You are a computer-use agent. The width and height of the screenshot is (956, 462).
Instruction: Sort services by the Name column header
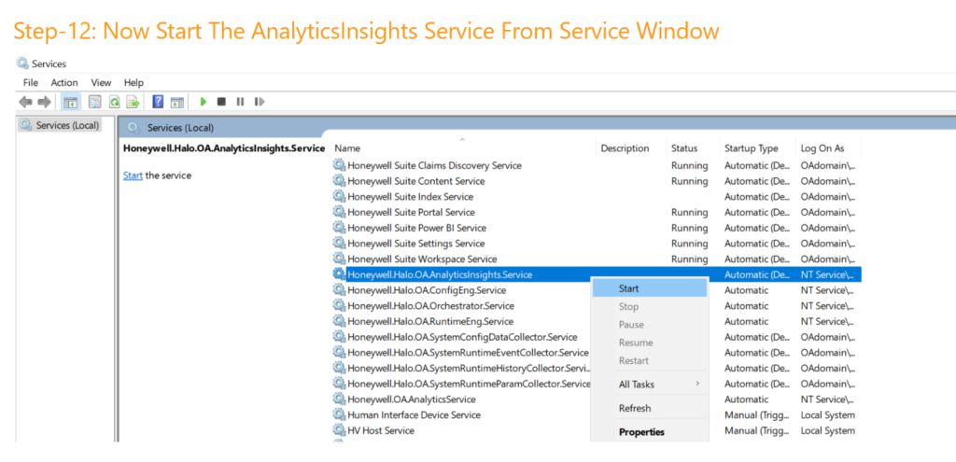[x=347, y=148]
